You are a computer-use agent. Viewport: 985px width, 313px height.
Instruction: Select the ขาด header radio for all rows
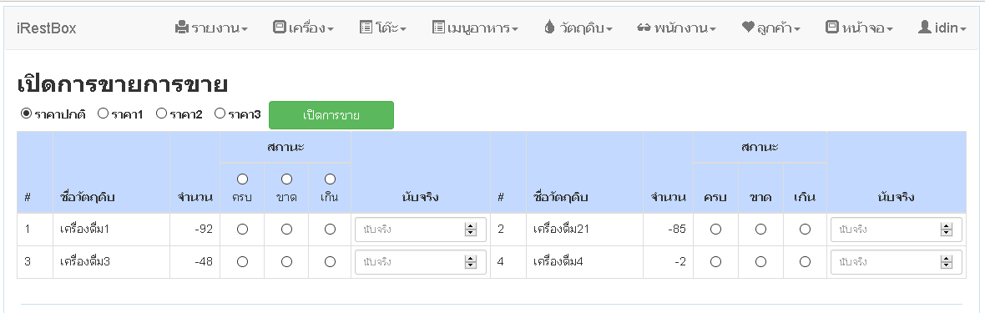click(286, 179)
